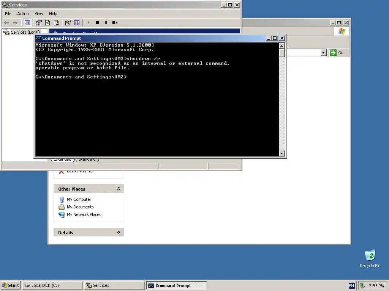Image resolution: width=389 pixels, height=291 pixels.
Task: Click the Command Prompt taskbar button
Action: (176, 286)
